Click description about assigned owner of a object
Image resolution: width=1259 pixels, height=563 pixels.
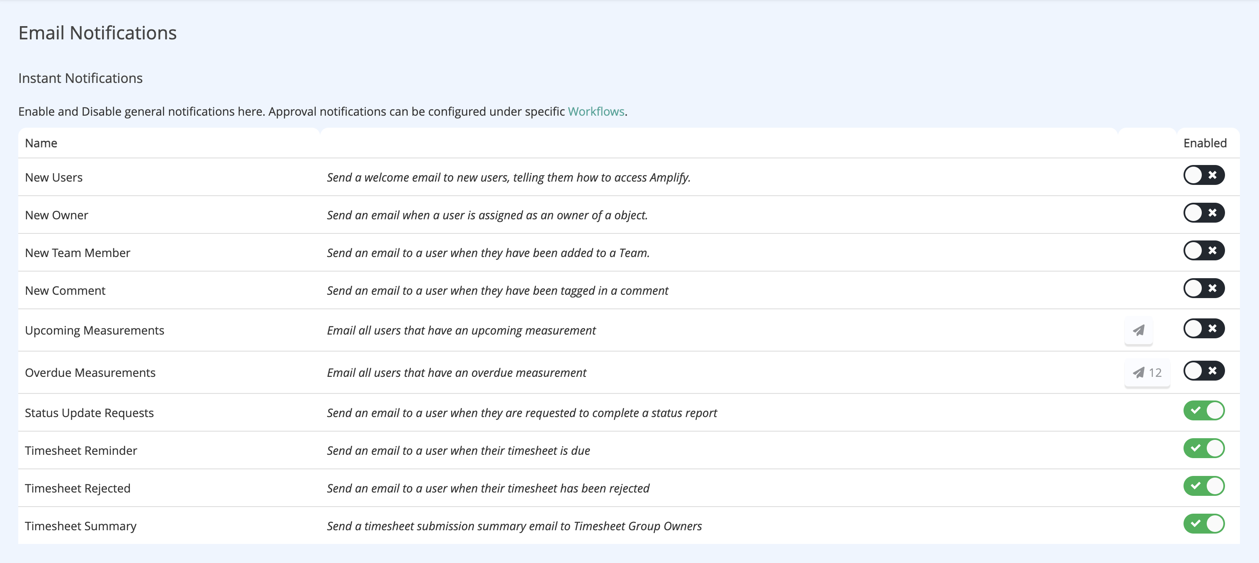pyautogui.click(x=487, y=215)
